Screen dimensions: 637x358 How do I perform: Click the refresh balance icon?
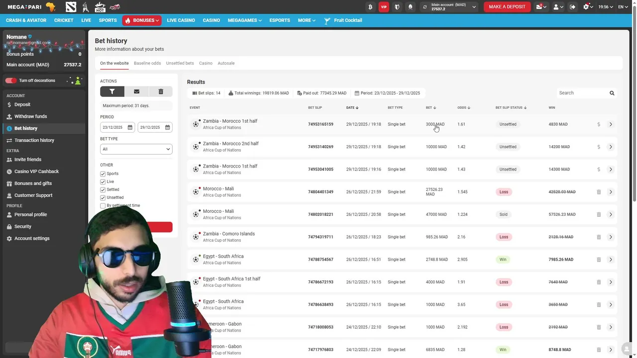425,7
